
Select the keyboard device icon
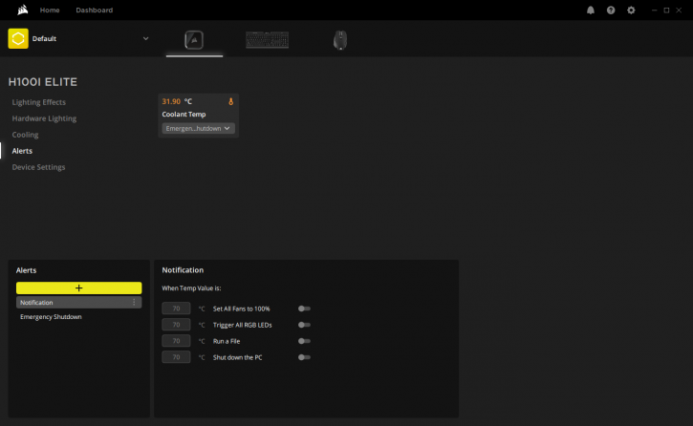[x=267, y=40]
